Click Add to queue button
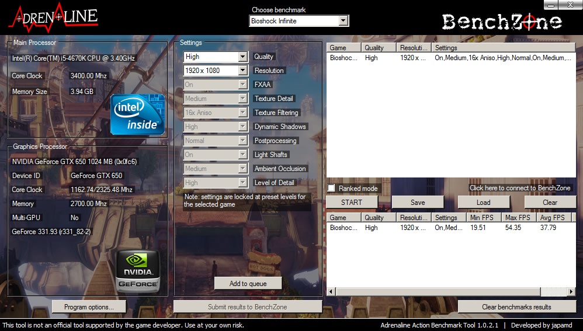 [248, 284]
